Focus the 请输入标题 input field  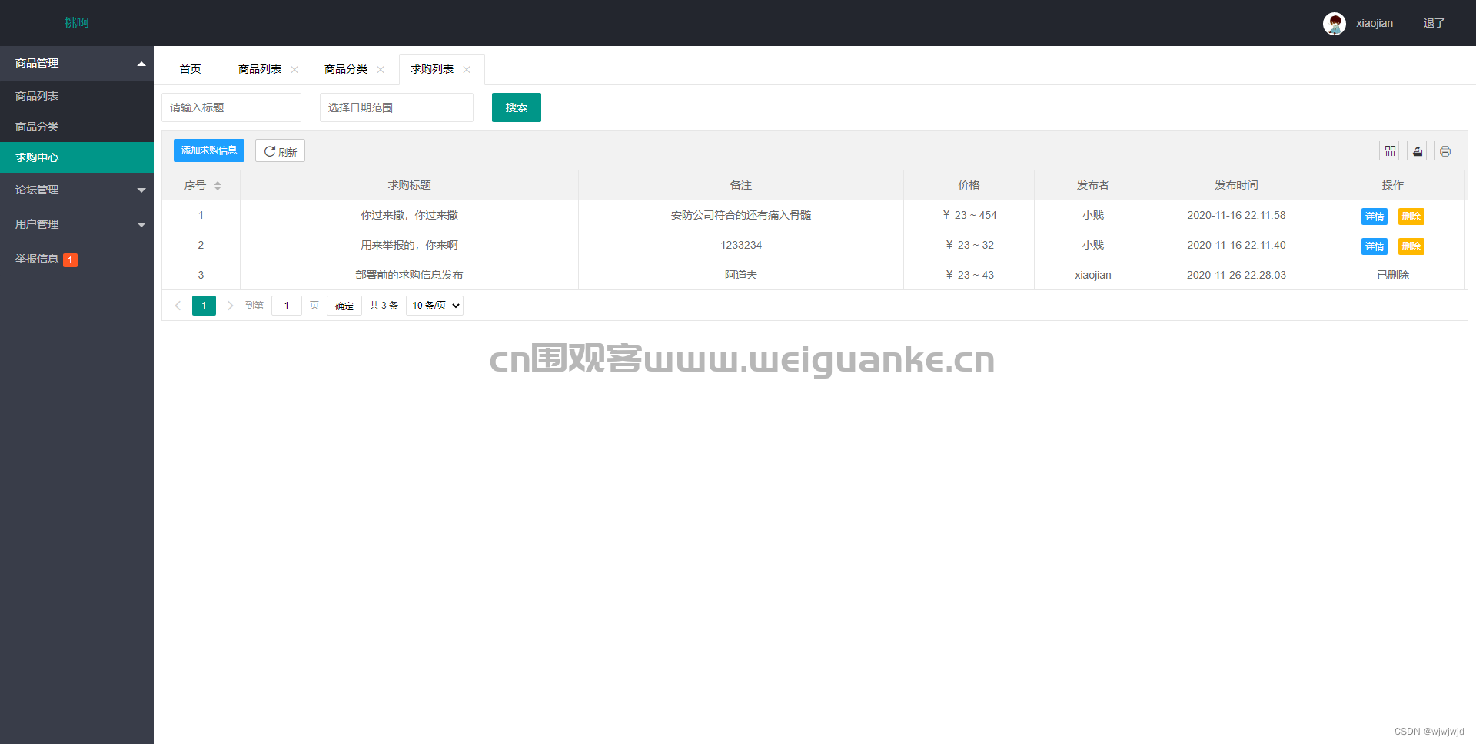(231, 107)
